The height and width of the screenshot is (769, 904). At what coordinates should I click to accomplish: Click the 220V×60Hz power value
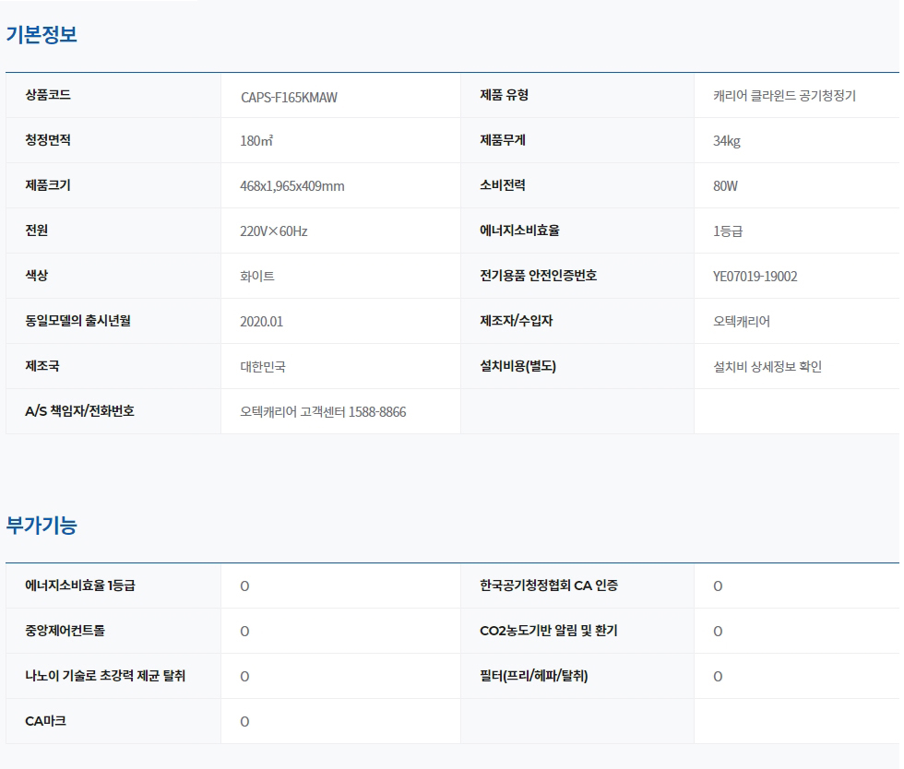[273, 231]
